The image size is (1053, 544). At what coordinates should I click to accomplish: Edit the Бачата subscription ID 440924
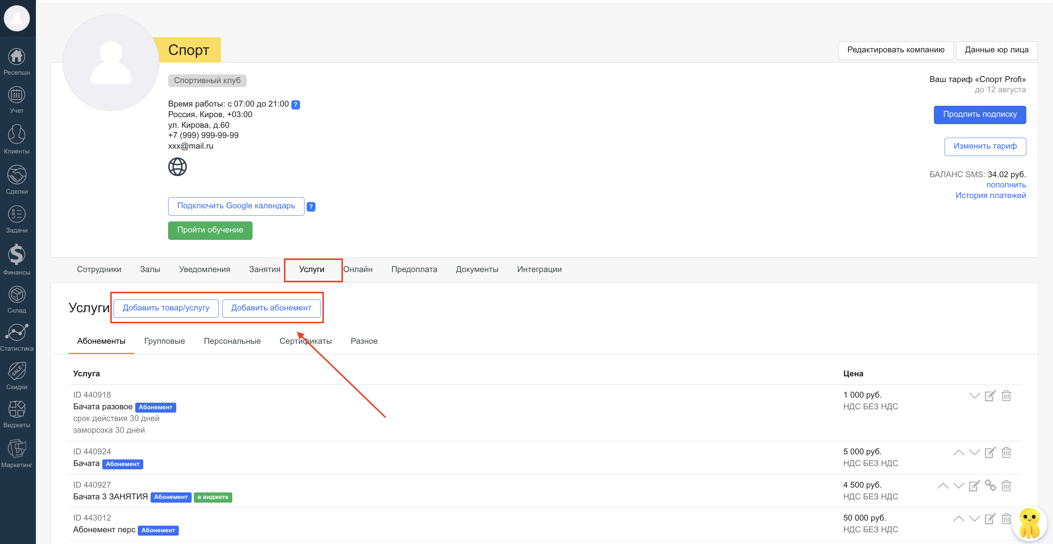(990, 452)
